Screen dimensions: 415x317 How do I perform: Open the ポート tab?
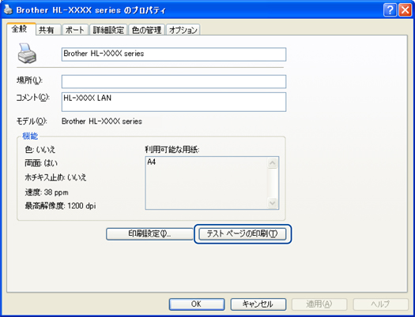(74, 30)
